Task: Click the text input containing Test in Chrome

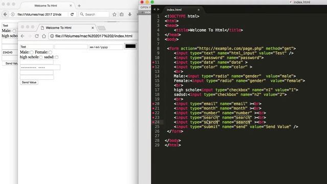Action: [36, 47]
